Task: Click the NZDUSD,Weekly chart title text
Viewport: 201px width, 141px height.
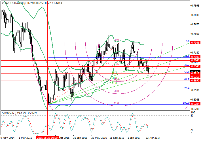Action: (15, 3)
